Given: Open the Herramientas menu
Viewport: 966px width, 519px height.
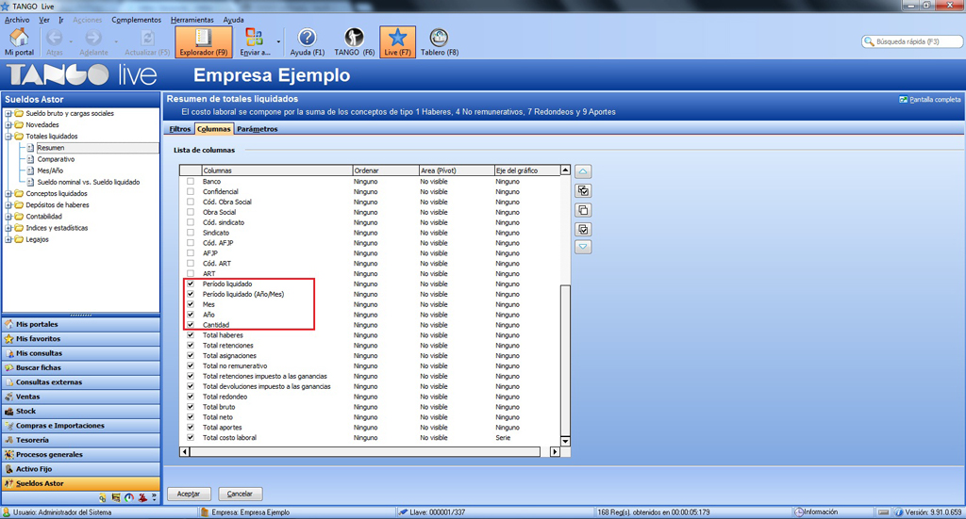Looking at the screenshot, I should click(192, 20).
